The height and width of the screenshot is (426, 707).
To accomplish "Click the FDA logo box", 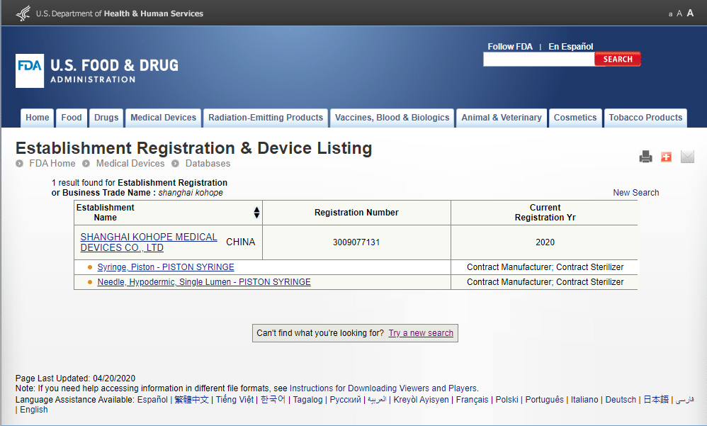I will (30, 71).
